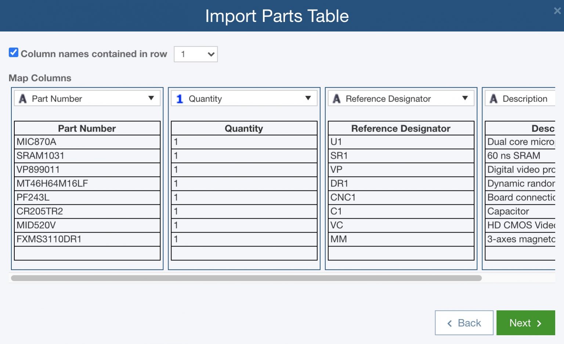This screenshot has width=564, height=344.
Task: Open the header row number dropdown
Action: click(x=196, y=54)
